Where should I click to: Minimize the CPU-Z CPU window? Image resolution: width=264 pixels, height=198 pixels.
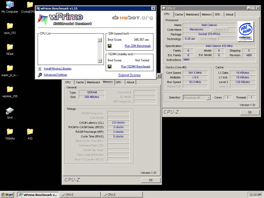(249, 8)
